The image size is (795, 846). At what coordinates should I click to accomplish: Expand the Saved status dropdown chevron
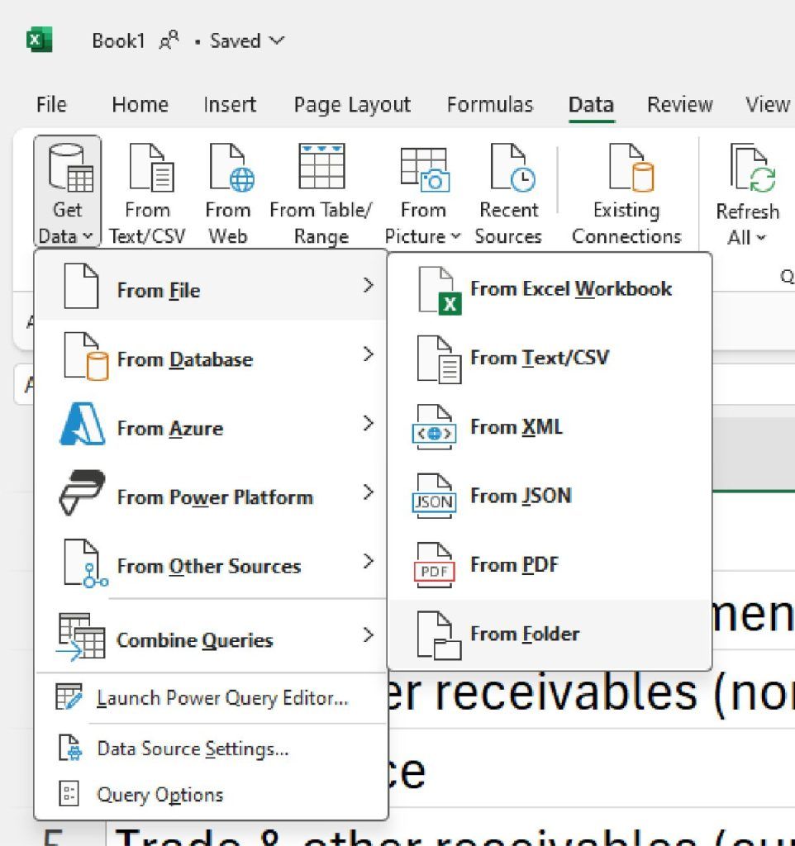[x=277, y=40]
